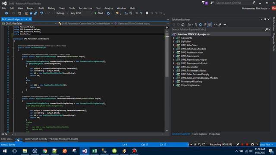
Task: Select FrameworkRouting project
Action: pos(191,81)
